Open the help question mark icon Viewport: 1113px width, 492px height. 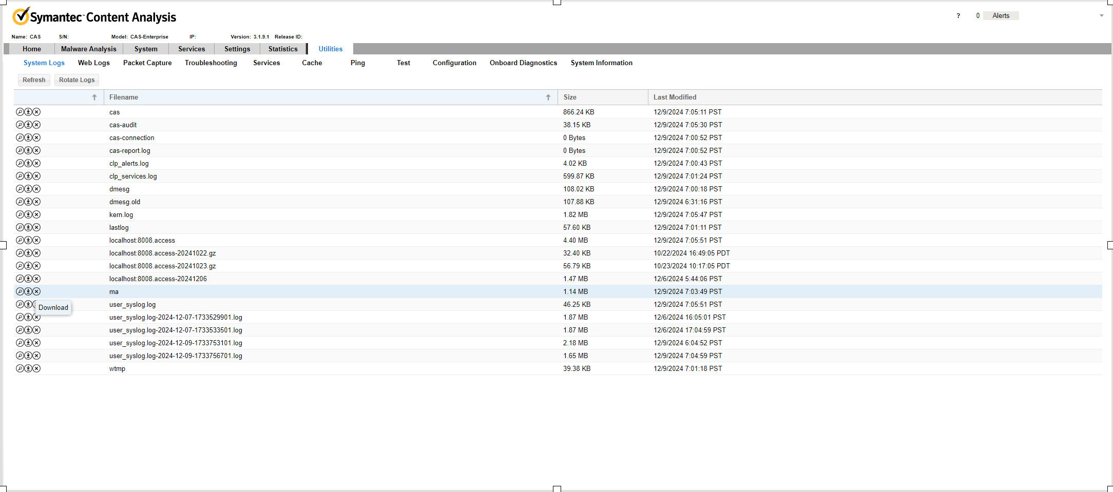958,16
